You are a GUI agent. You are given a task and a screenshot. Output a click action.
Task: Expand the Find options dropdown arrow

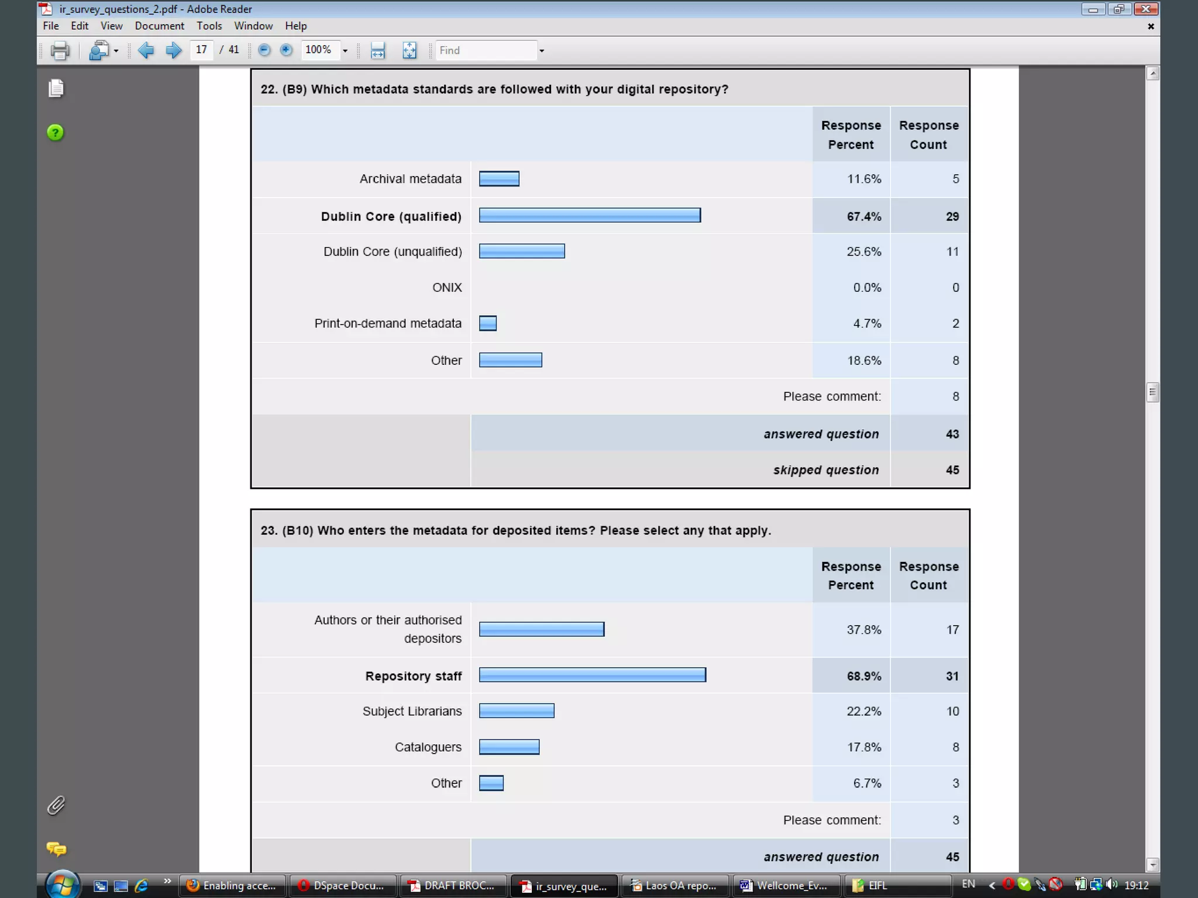[542, 51]
